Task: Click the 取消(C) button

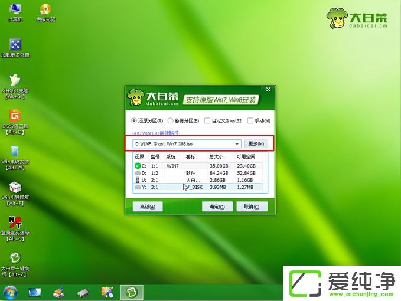Action: pyautogui.click(x=252, y=207)
